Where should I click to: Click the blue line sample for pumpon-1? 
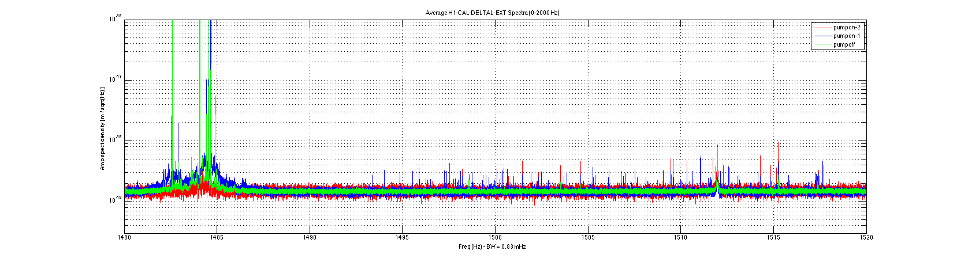point(822,36)
